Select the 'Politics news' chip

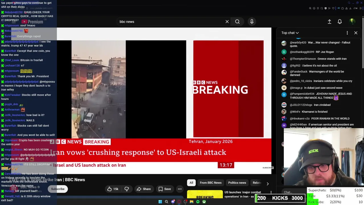pos(237,183)
